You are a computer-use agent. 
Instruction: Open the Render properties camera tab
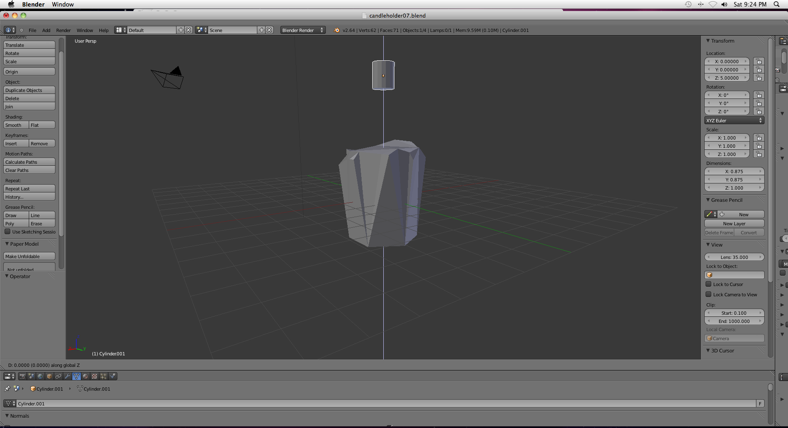click(23, 376)
